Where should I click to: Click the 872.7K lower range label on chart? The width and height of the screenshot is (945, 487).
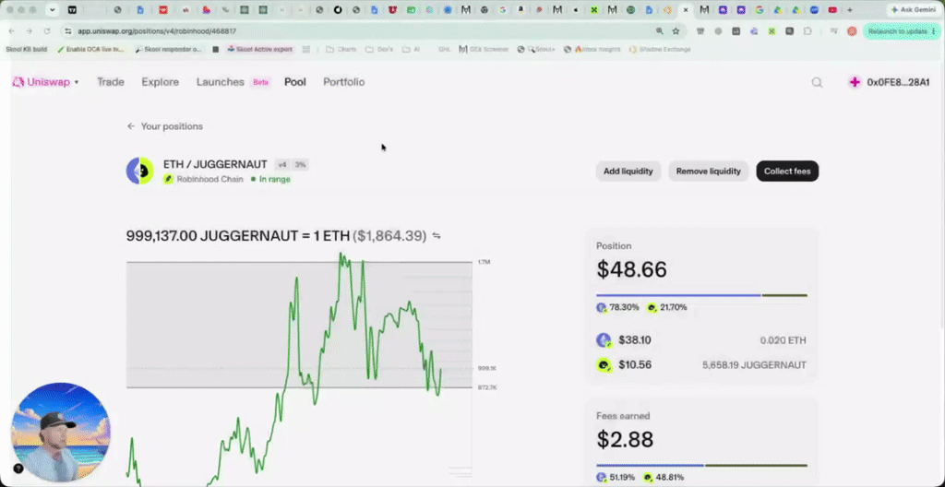487,387
